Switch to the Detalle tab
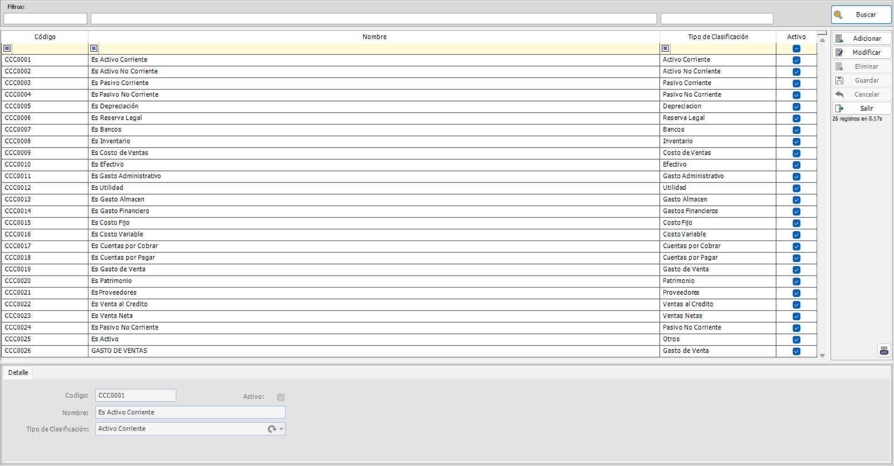The height and width of the screenshot is (466, 894). pos(18,372)
